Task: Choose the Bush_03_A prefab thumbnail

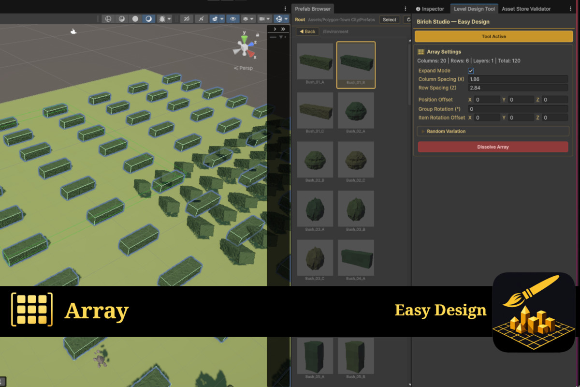Action: tap(315, 208)
